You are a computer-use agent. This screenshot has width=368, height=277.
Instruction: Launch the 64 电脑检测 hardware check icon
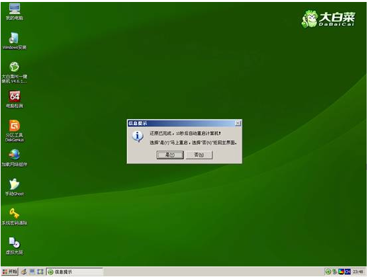click(x=15, y=99)
